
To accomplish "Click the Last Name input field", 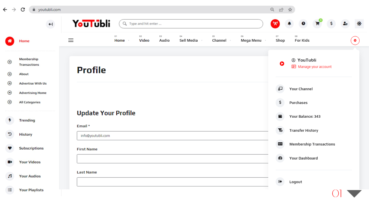I will click(x=173, y=182).
